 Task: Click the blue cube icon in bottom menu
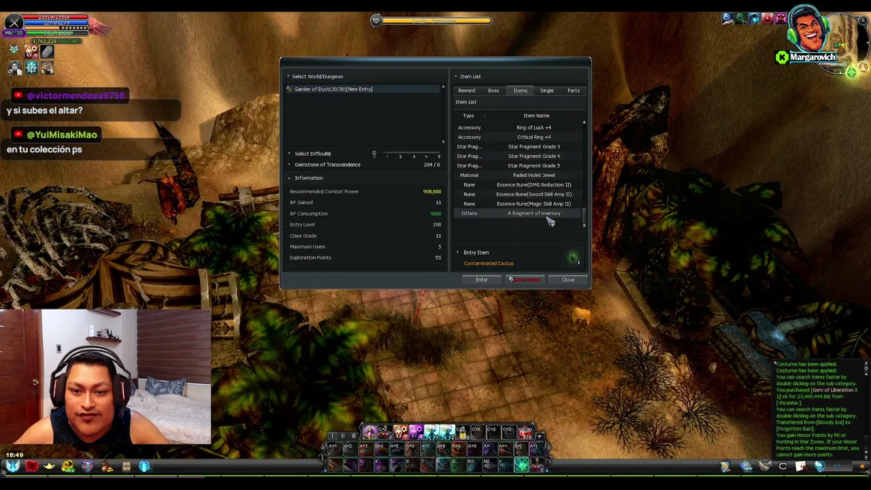tap(144, 467)
